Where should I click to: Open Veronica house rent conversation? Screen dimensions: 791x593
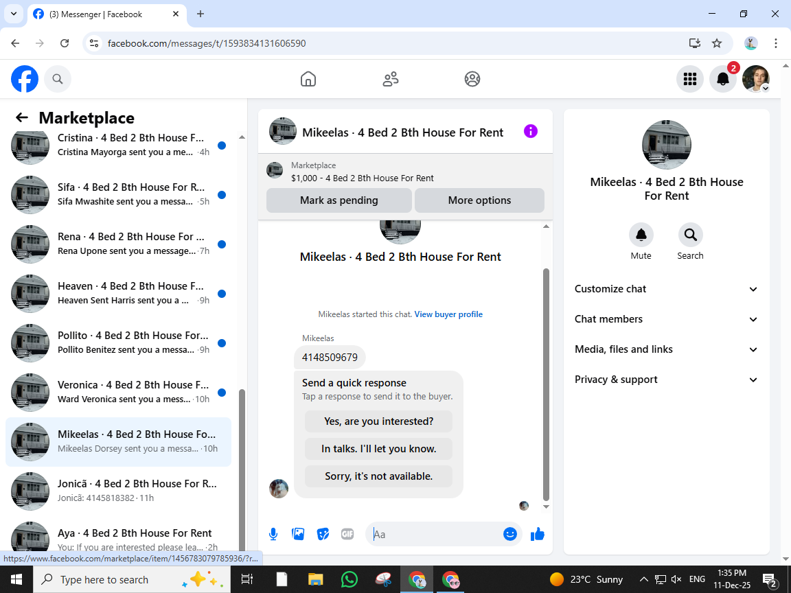tap(118, 393)
